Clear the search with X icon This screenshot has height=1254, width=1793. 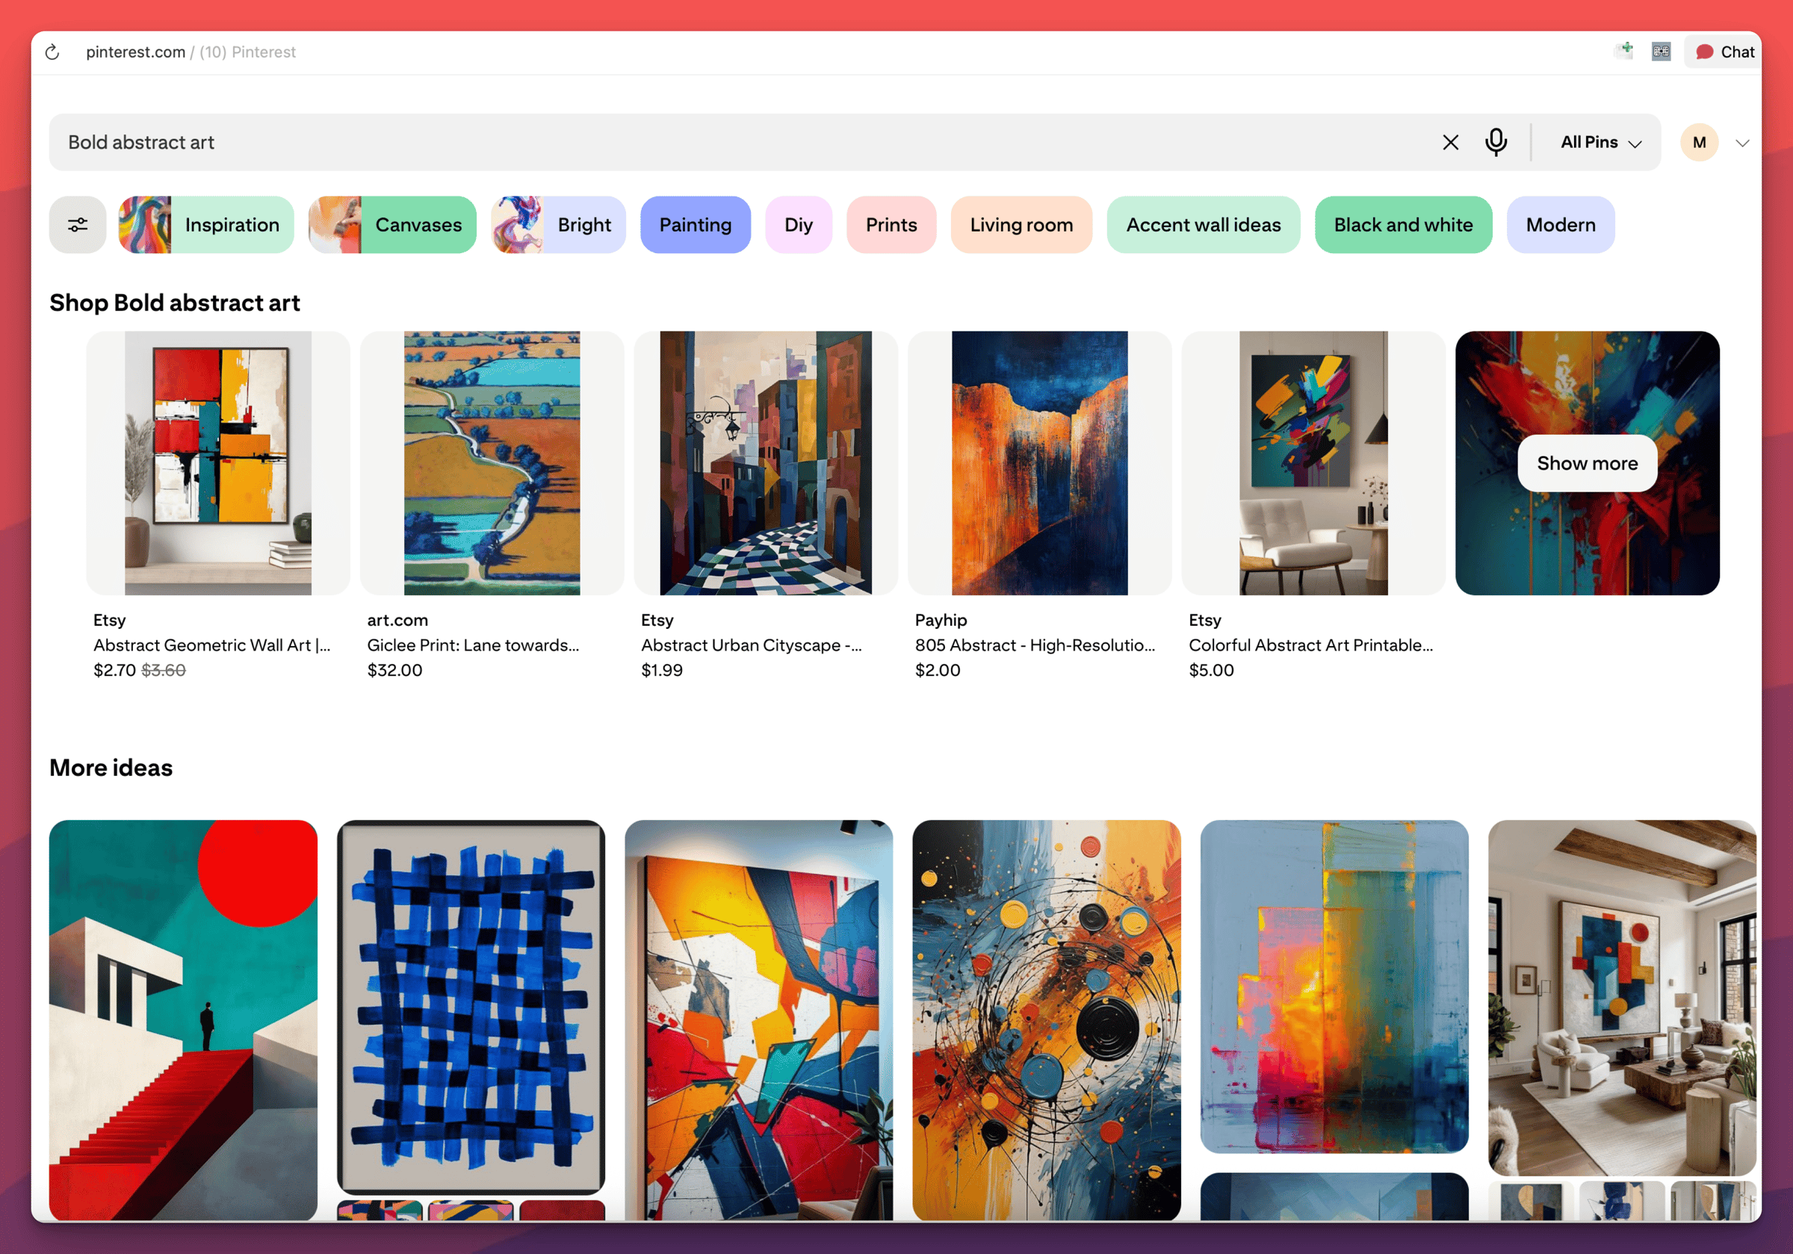tap(1450, 142)
